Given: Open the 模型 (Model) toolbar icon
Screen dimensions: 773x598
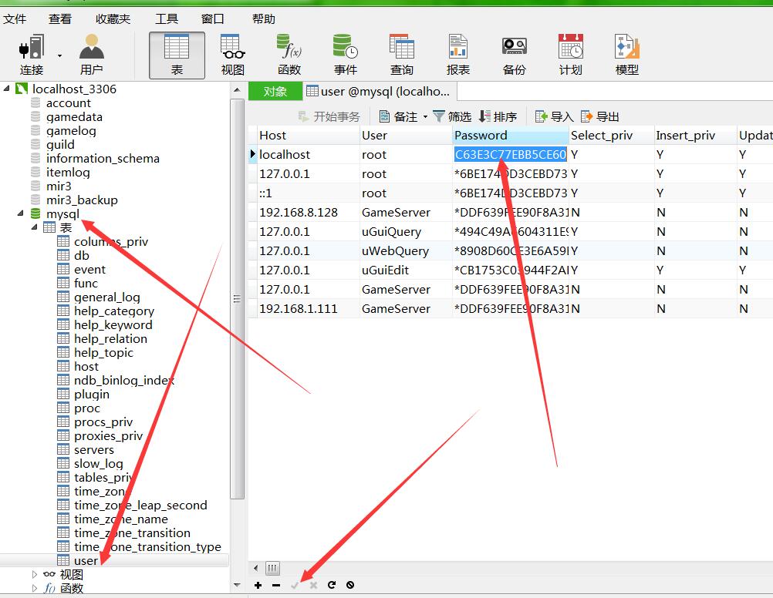Looking at the screenshot, I should coord(626,55).
